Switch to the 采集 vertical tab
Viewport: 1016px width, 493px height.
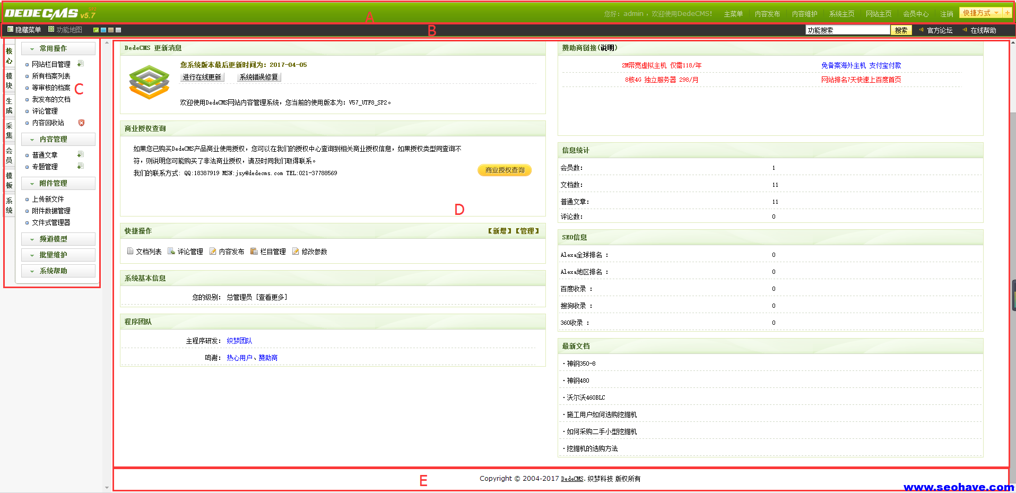tap(9, 131)
